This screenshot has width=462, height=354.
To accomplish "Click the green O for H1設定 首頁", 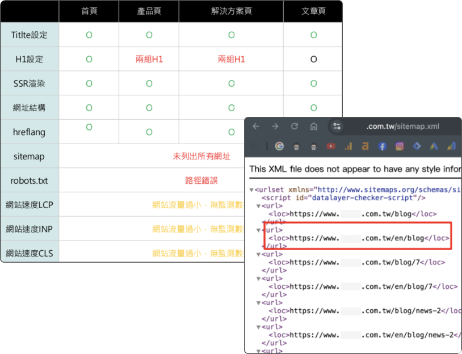I will point(89,60).
